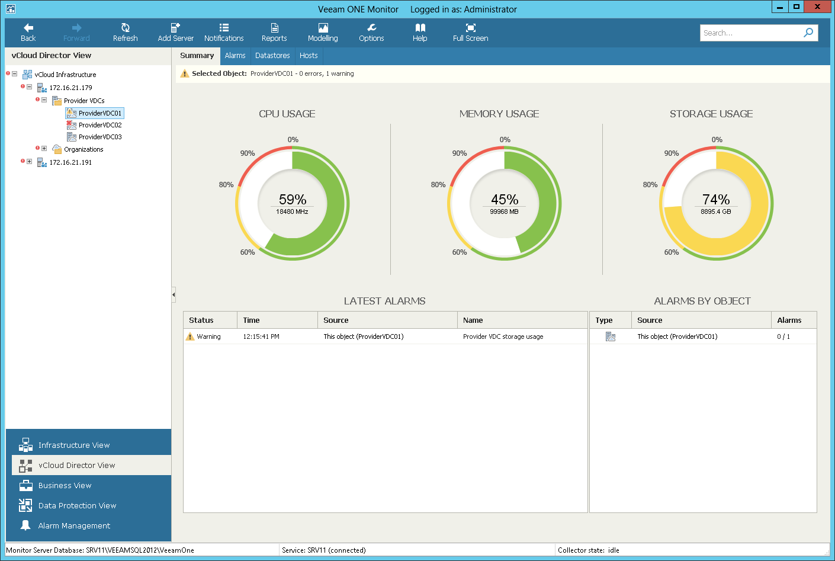This screenshot has width=835, height=561.
Task: Click the Memory usage 45% gauge
Action: (x=505, y=203)
